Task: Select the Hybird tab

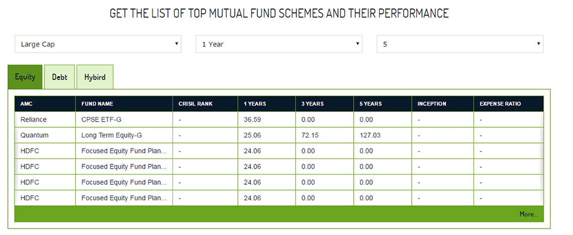Action: tap(95, 77)
